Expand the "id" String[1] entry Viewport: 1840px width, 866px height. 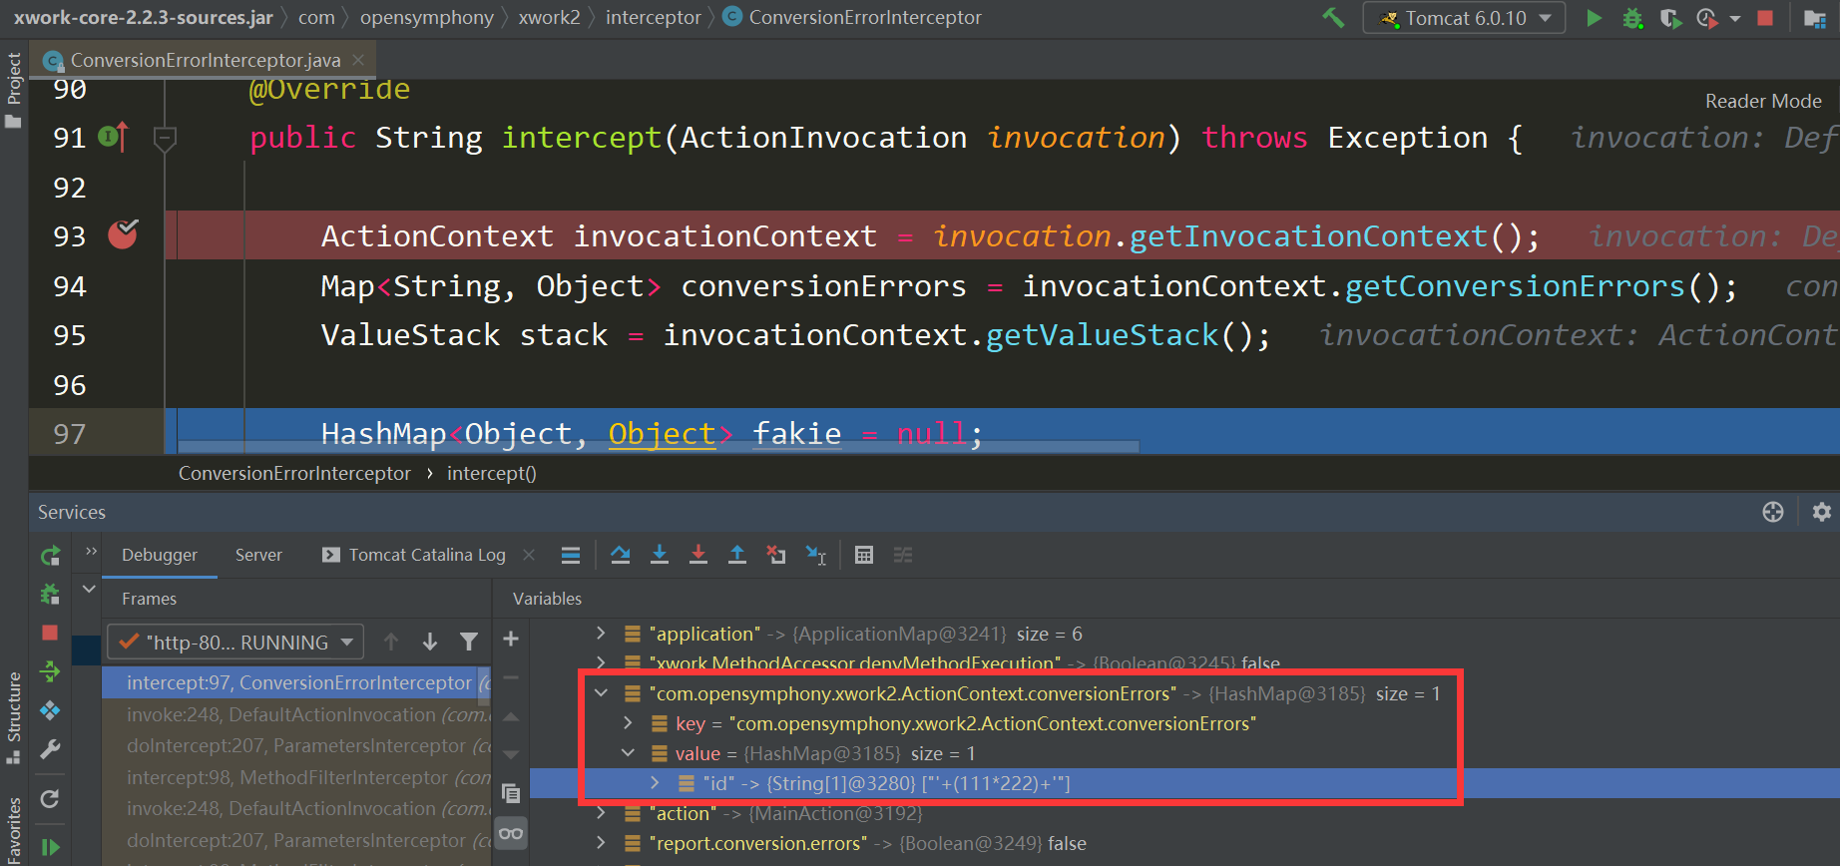pos(655,782)
